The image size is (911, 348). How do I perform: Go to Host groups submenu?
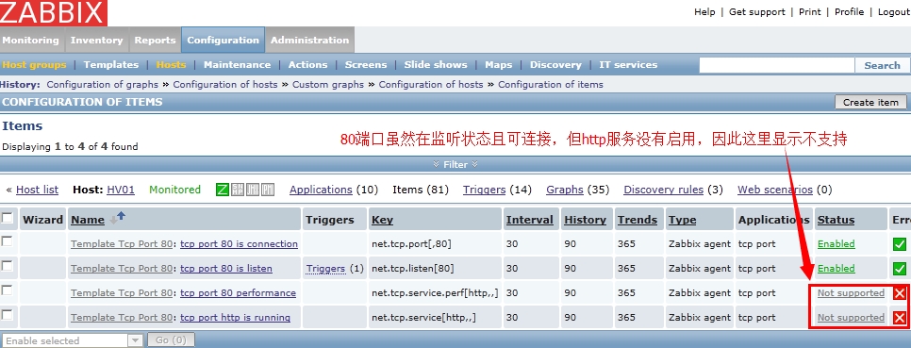point(34,64)
